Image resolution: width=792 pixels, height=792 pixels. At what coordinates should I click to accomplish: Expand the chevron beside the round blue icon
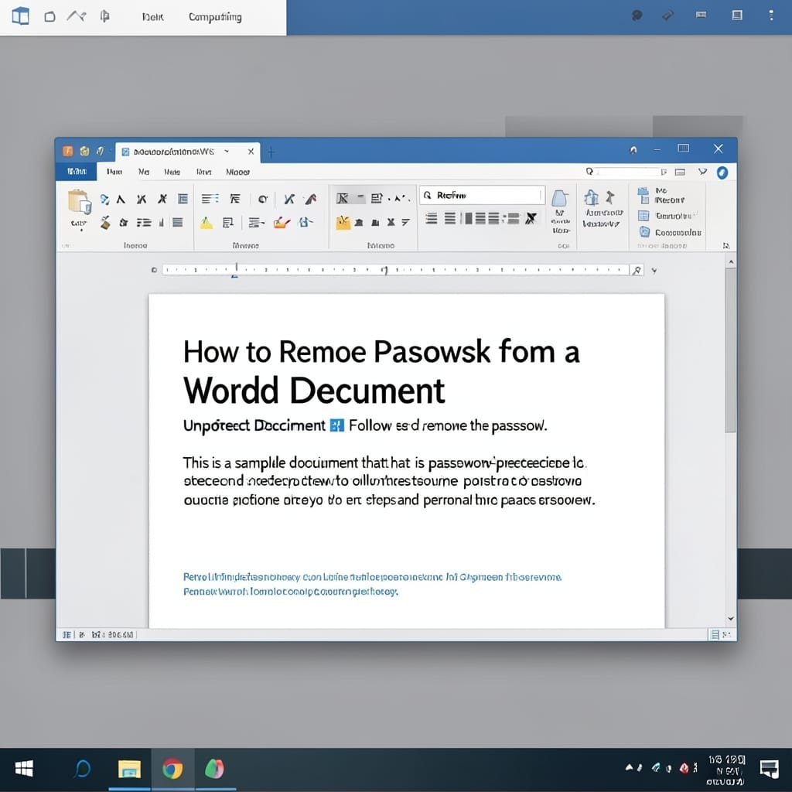[702, 172]
